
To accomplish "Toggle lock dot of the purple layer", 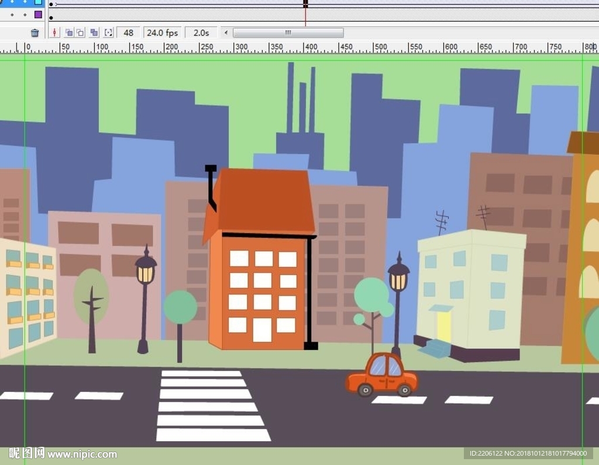I will pos(25,15).
